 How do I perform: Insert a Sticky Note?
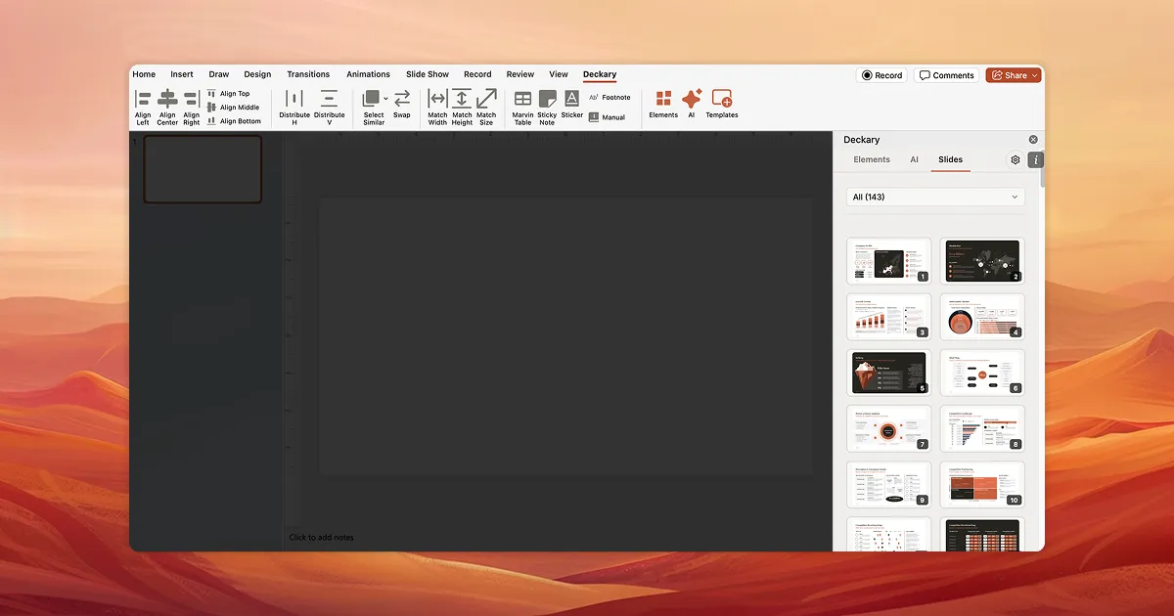point(547,100)
